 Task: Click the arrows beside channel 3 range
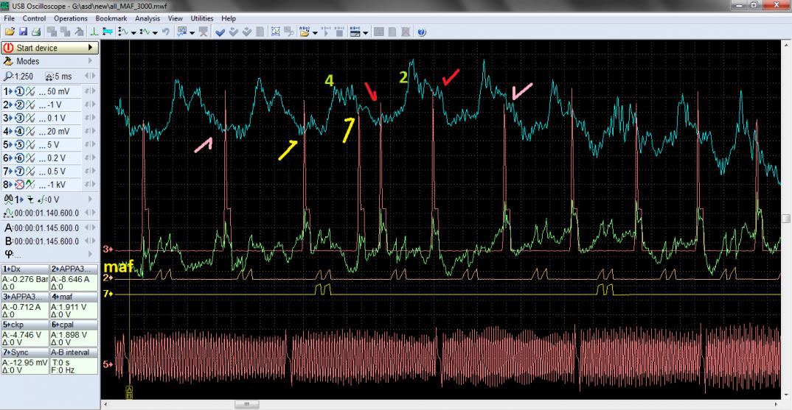(x=90, y=118)
